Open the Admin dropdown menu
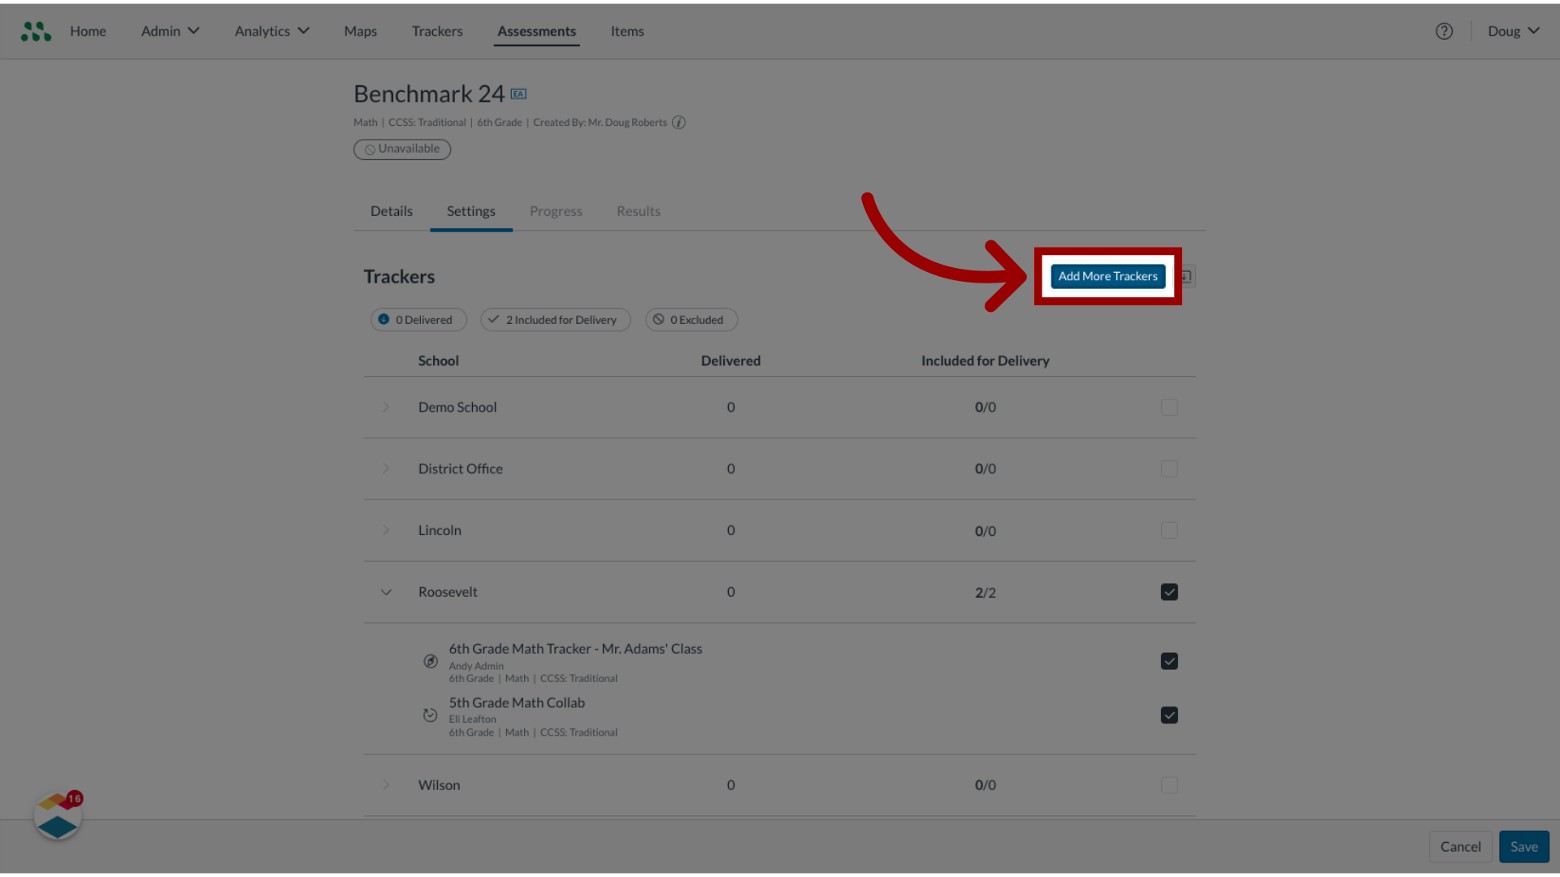1560x877 pixels. click(171, 30)
